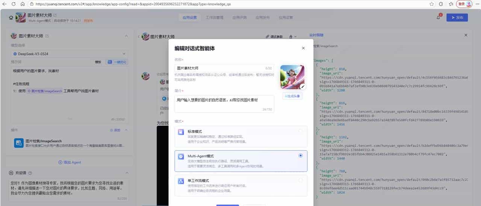Click the blue 发布 publish button
481x206 pixels.
[457, 17]
